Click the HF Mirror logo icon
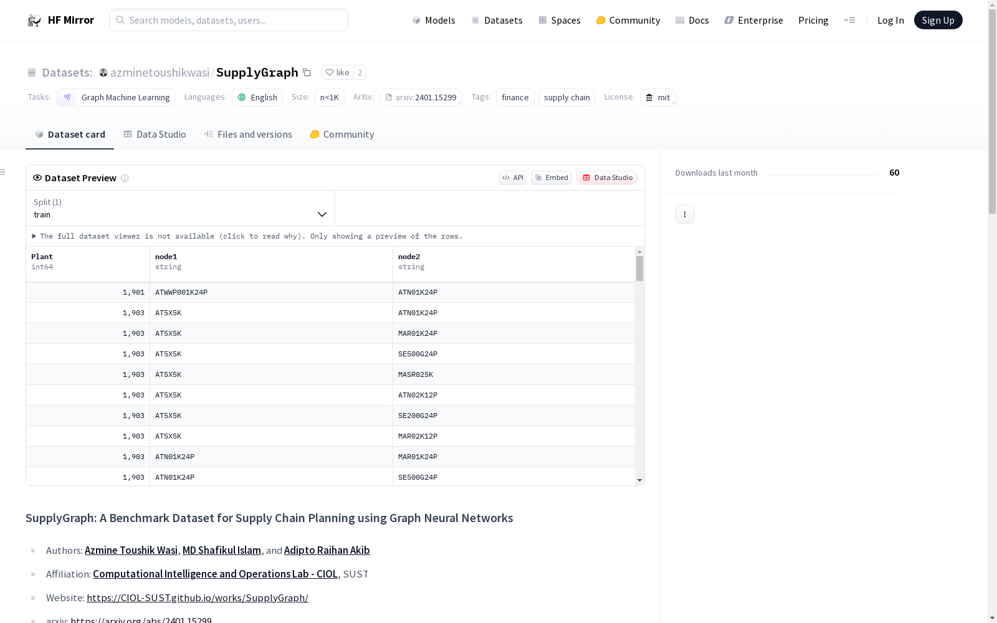 tap(34, 21)
